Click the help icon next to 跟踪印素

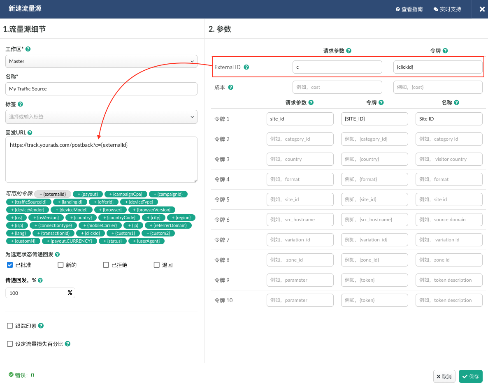41,326
